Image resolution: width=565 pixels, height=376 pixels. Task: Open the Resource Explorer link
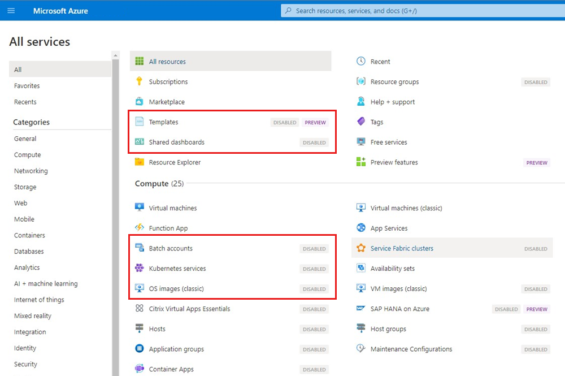(175, 162)
